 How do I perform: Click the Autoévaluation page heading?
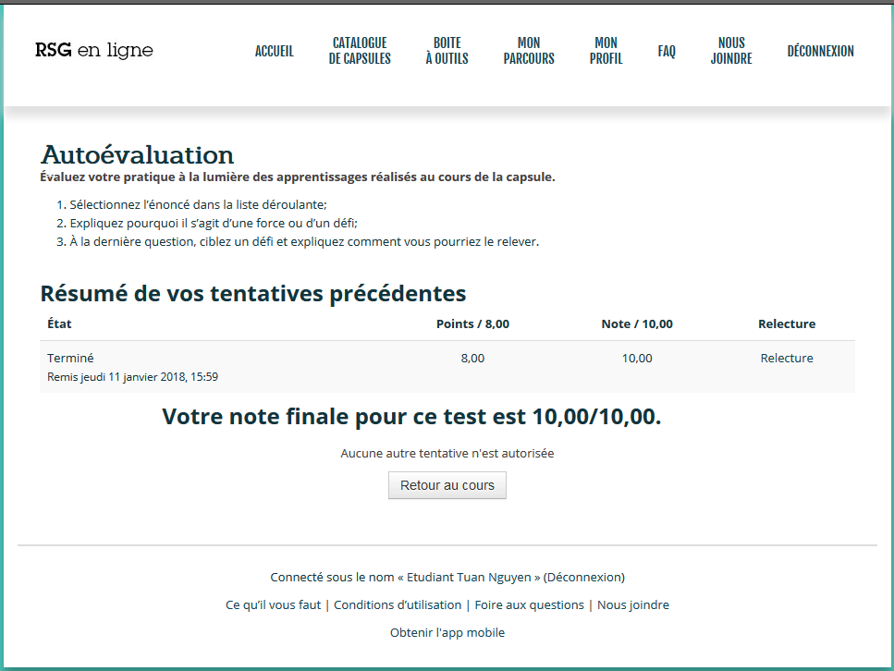pyautogui.click(x=137, y=154)
